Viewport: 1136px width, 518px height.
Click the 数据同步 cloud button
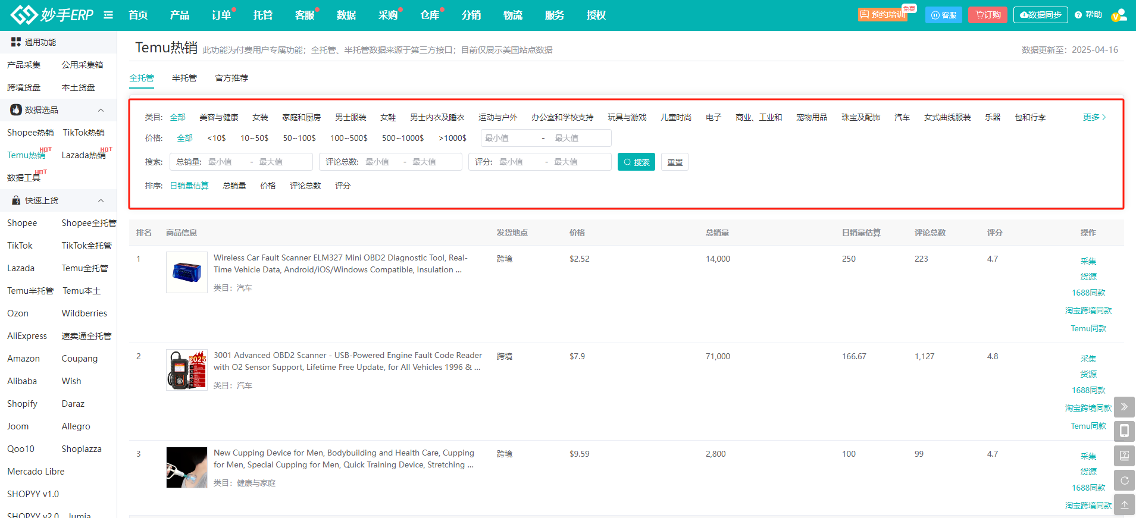tap(1041, 15)
